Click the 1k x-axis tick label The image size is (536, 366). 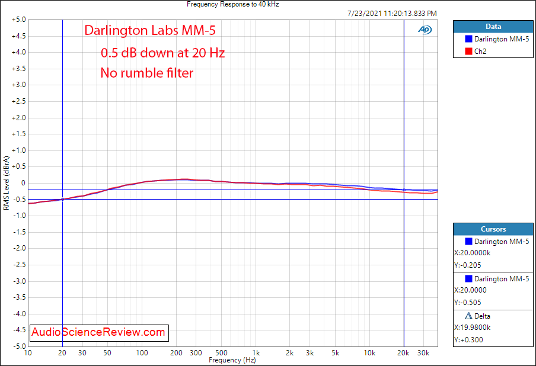pyautogui.click(x=256, y=353)
